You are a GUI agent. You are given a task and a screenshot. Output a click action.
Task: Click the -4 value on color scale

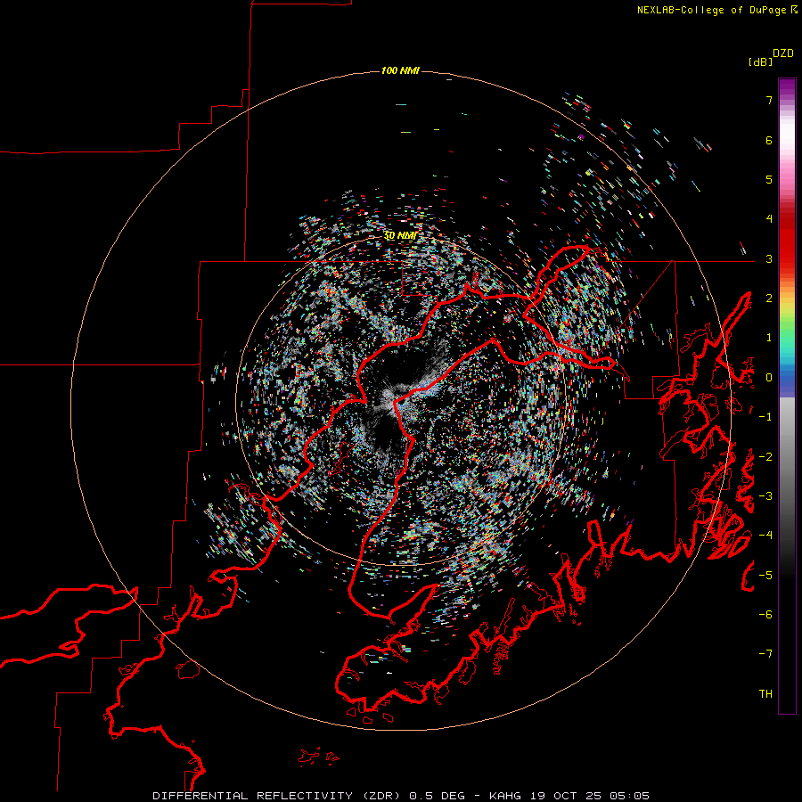tap(765, 536)
